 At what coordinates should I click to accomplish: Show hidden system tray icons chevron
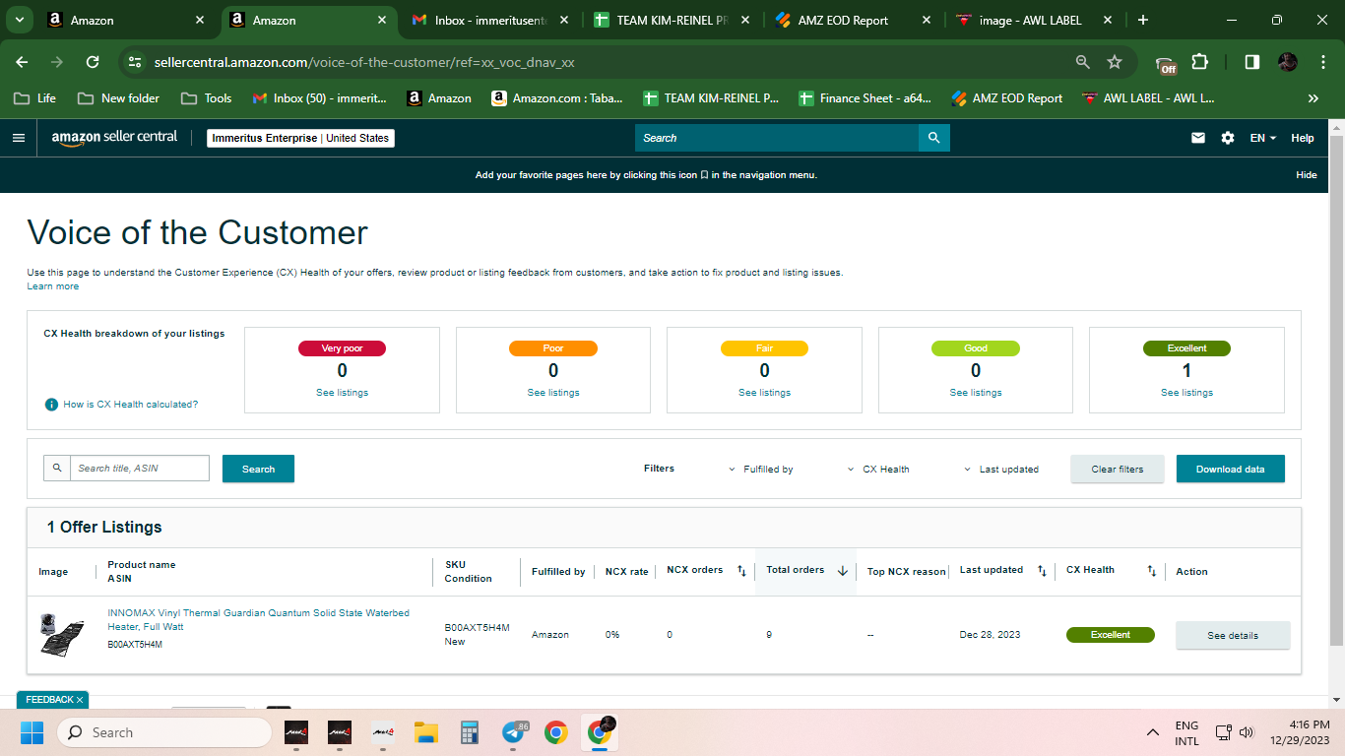(1153, 732)
